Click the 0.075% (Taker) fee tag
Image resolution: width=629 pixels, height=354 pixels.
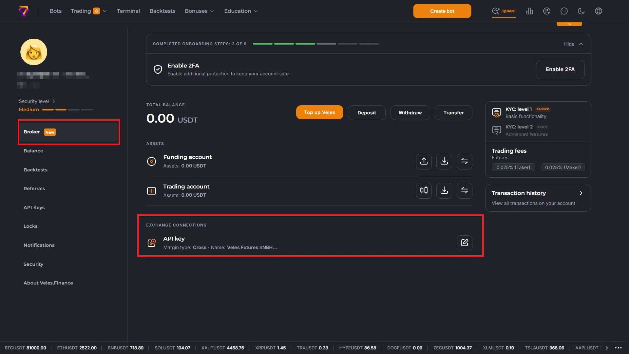pyautogui.click(x=513, y=167)
